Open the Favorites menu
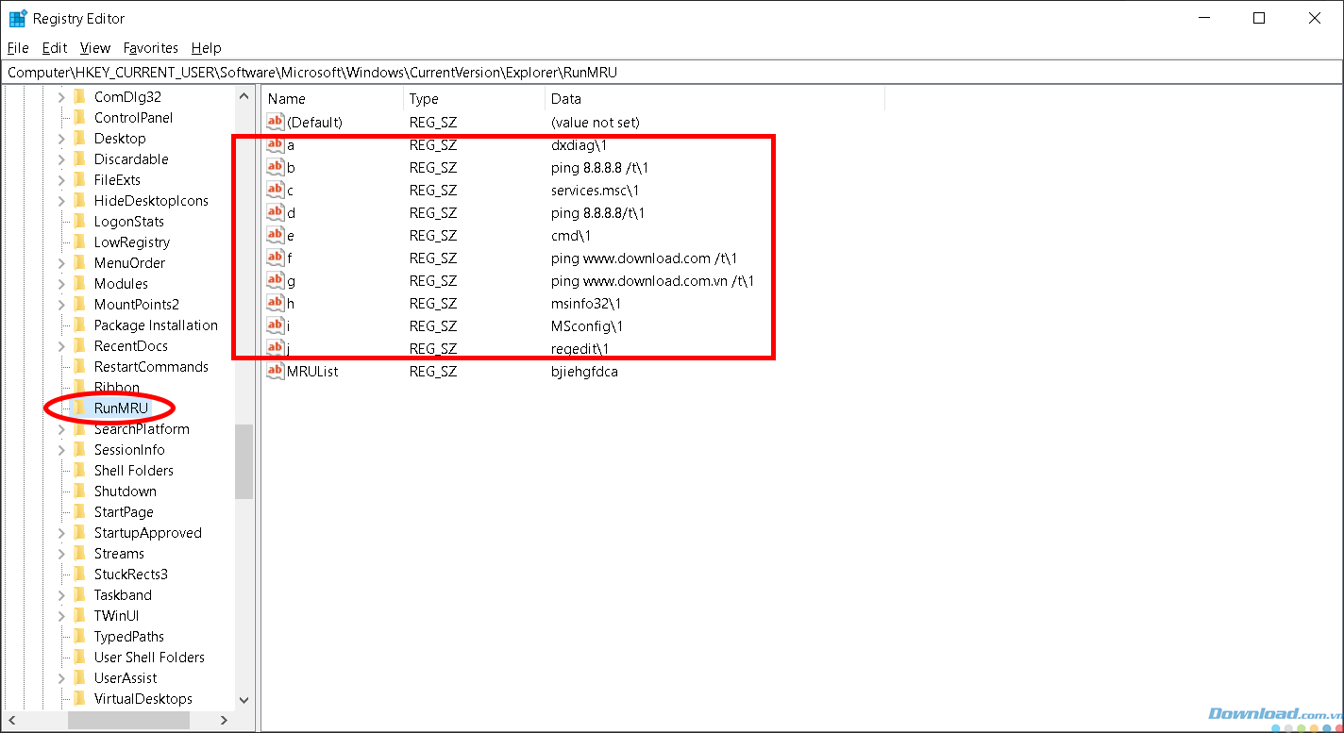Screen dimensions: 1344x733 [150, 48]
